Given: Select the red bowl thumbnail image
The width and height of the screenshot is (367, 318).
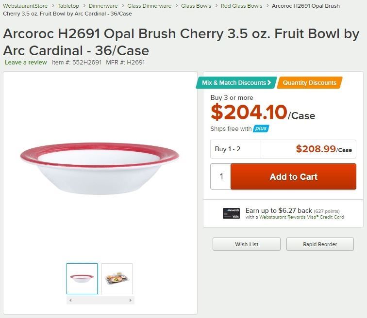Looking at the screenshot, I should click(x=82, y=279).
